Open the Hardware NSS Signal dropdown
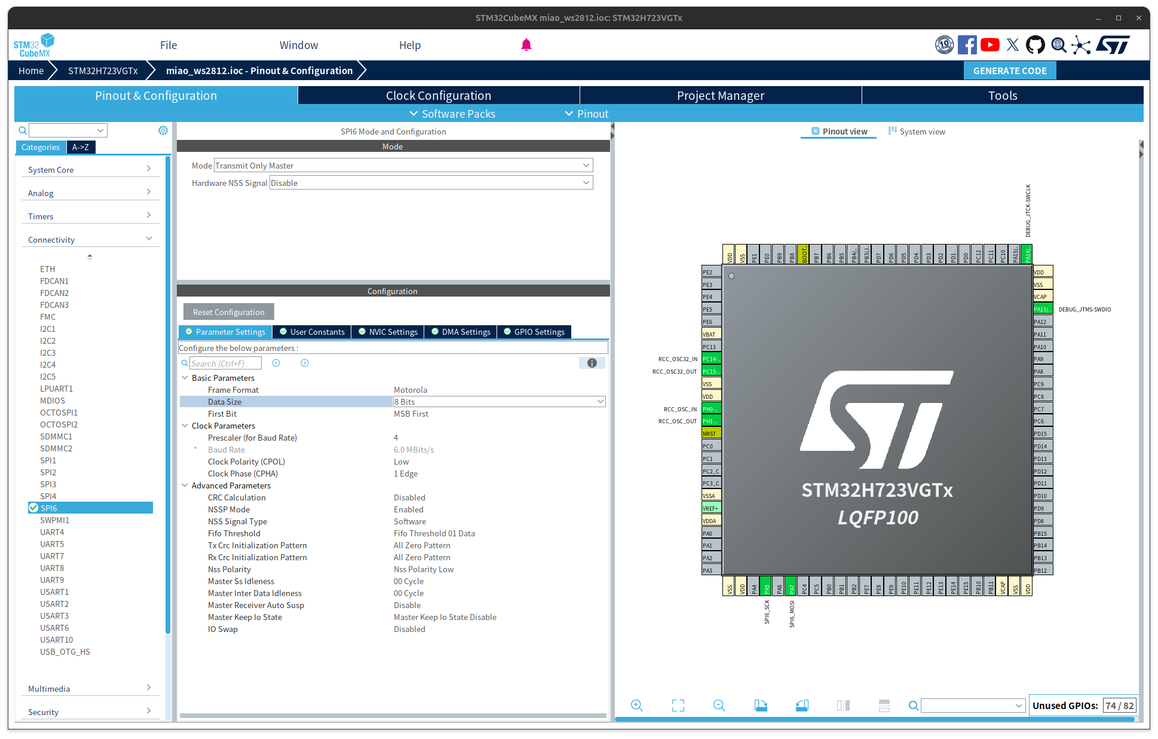 point(430,183)
